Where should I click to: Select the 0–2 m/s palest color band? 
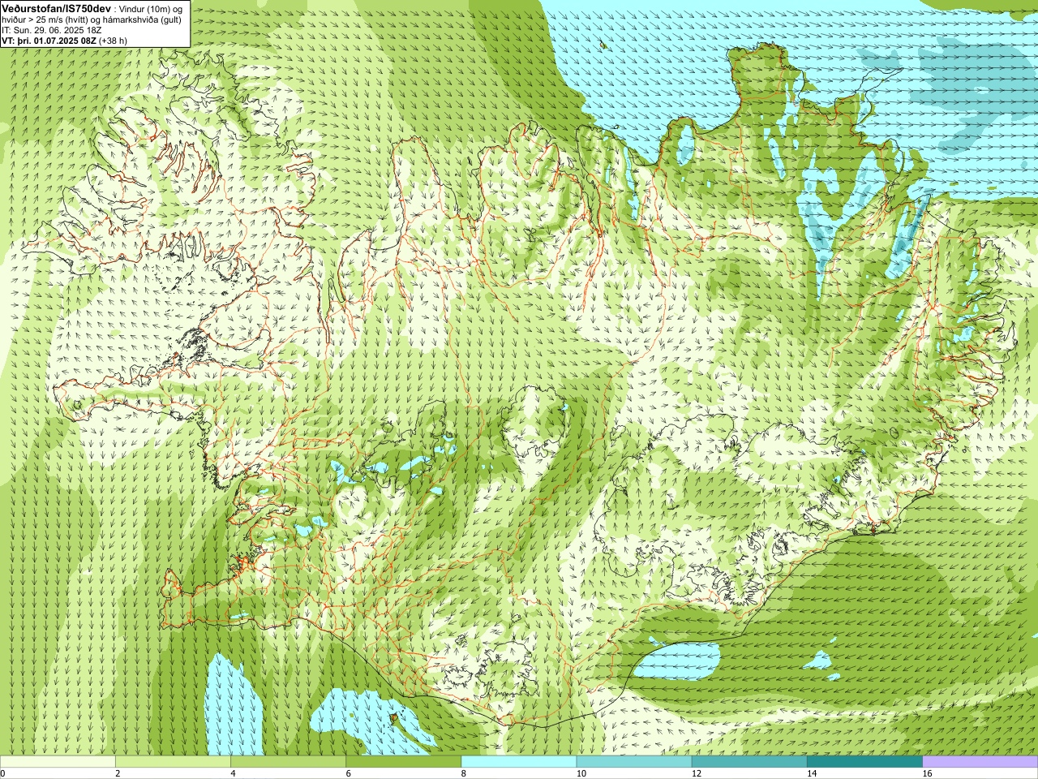pyautogui.click(x=58, y=761)
